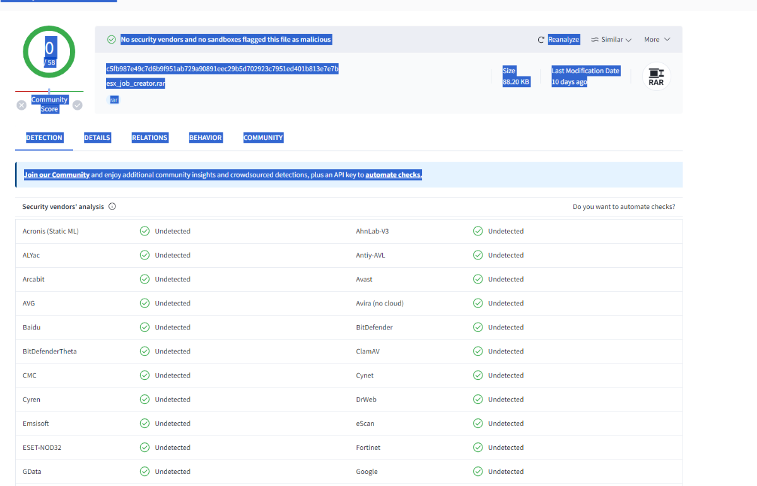Click the Join our Community link
The height and width of the screenshot is (486, 757).
point(57,175)
